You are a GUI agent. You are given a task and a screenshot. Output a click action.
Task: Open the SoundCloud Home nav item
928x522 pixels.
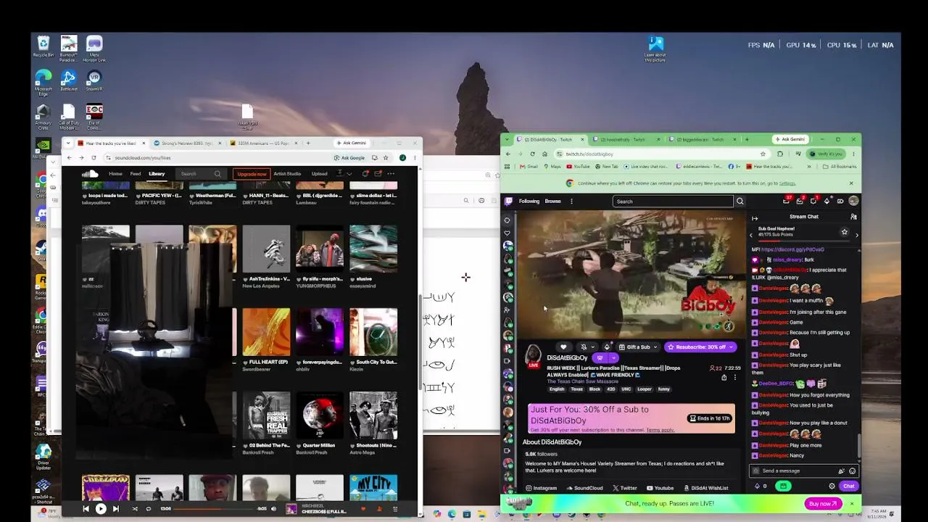[115, 174]
